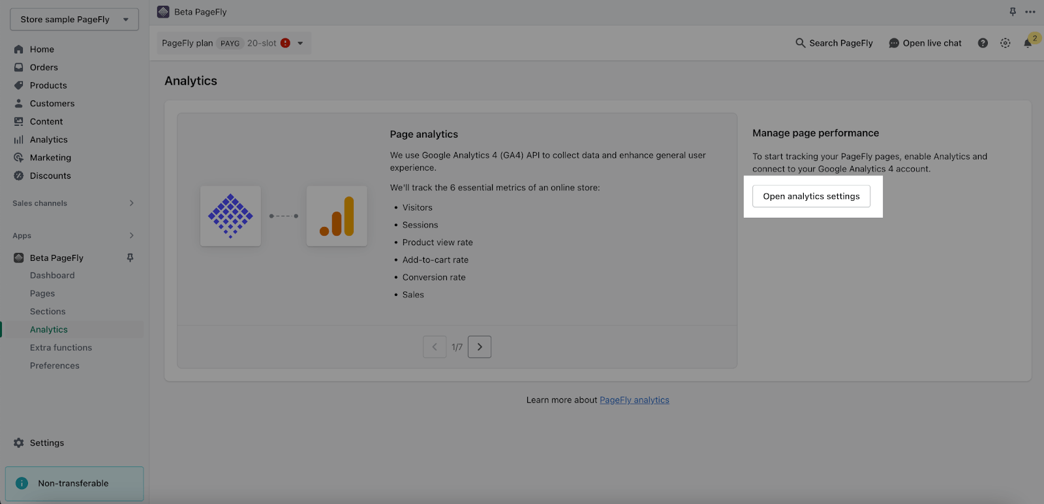Open the PageFly plan dropdown arrow
1044x504 pixels.
(300, 43)
